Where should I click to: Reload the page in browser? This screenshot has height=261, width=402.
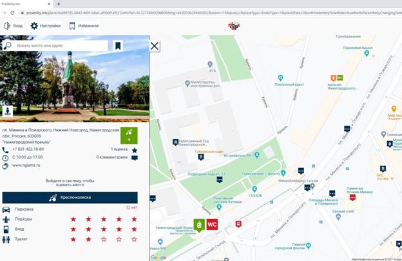(x=12, y=12)
